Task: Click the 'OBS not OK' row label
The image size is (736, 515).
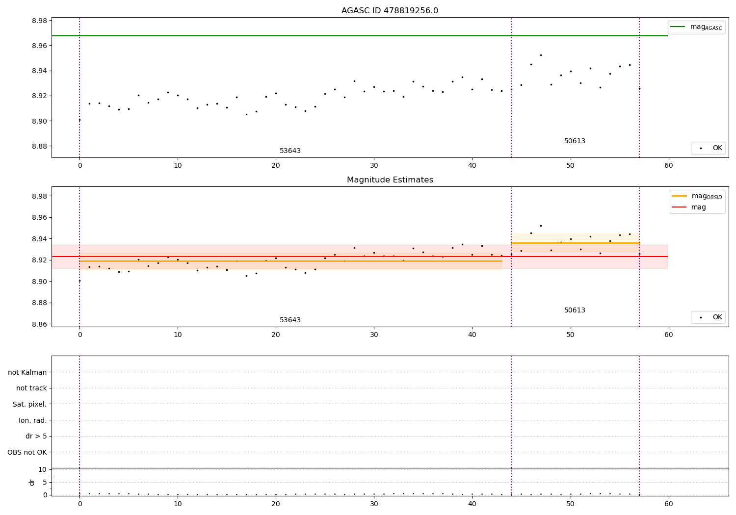Action: [x=27, y=452]
